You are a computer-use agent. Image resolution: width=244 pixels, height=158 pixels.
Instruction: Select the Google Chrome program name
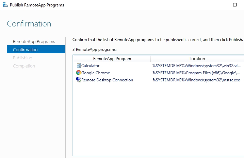coord(96,73)
